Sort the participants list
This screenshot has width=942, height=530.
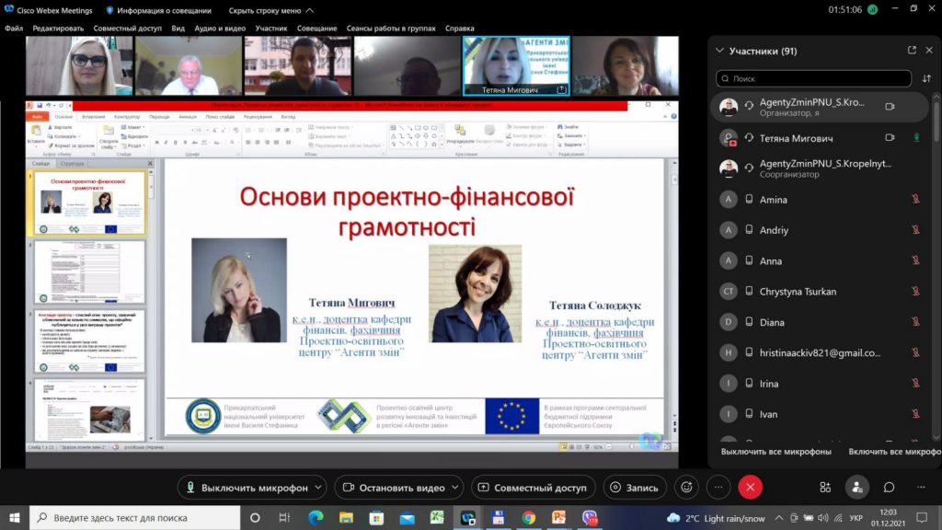click(926, 79)
